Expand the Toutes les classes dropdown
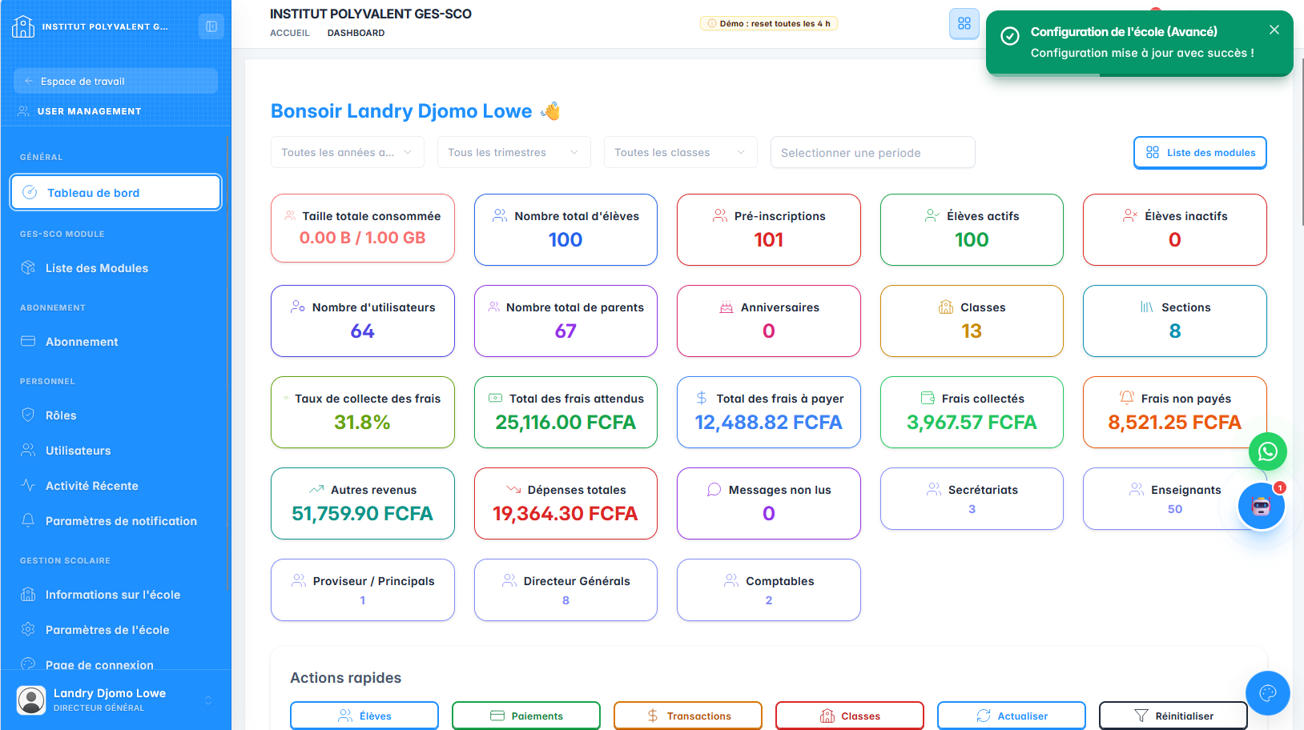 pyautogui.click(x=680, y=152)
